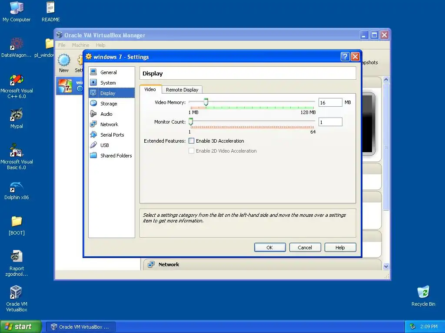
Task: Open Help menu in VirtualBox Manager
Action: pyautogui.click(x=100, y=45)
